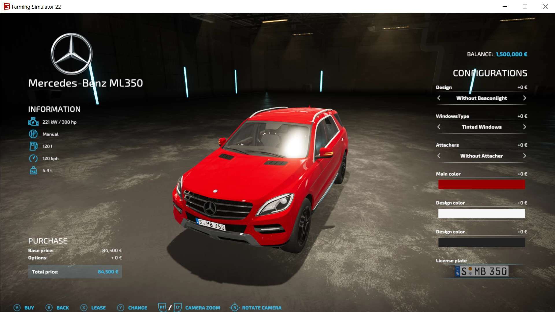This screenshot has height=312, width=555.
Task: Select next Design beaconlight option
Action: click(524, 98)
